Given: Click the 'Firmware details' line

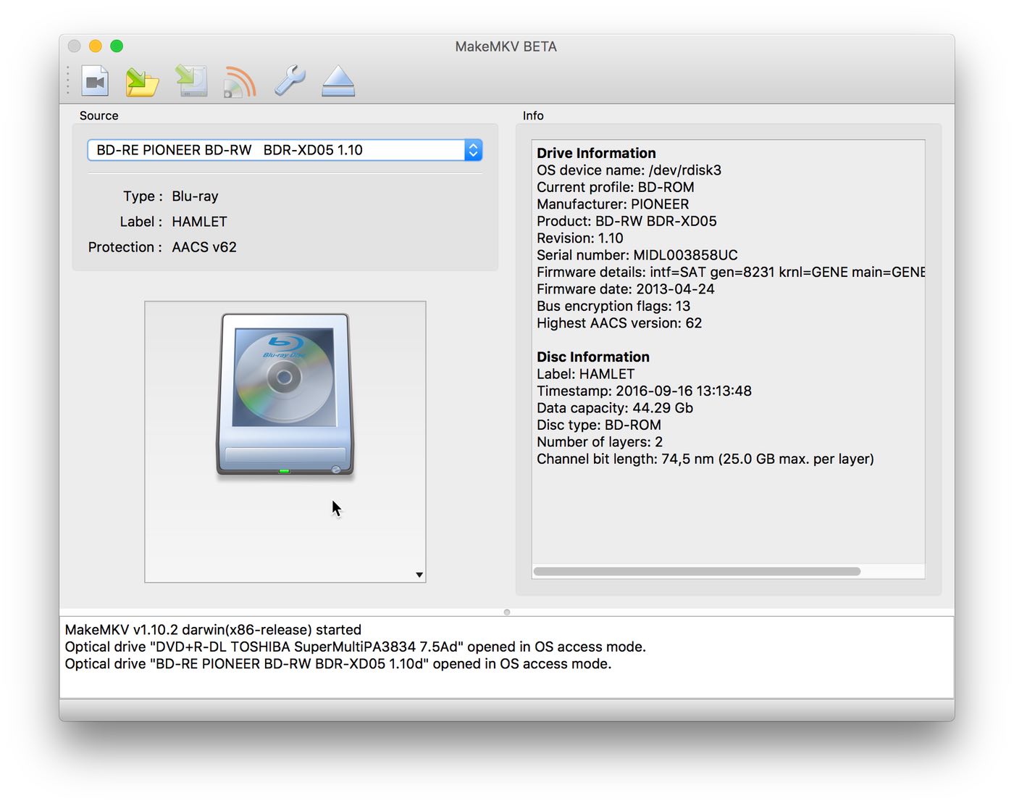Looking at the screenshot, I should (x=730, y=273).
